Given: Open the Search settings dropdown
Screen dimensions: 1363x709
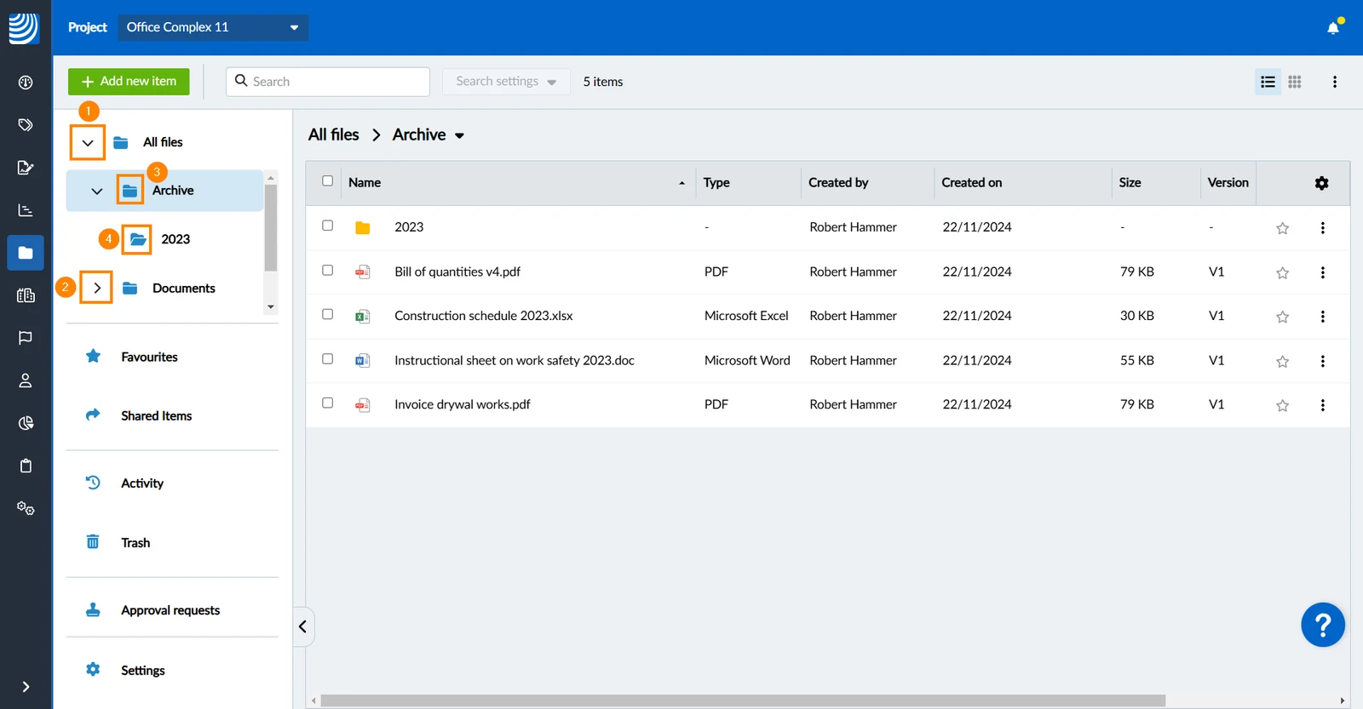Looking at the screenshot, I should pyautogui.click(x=506, y=82).
